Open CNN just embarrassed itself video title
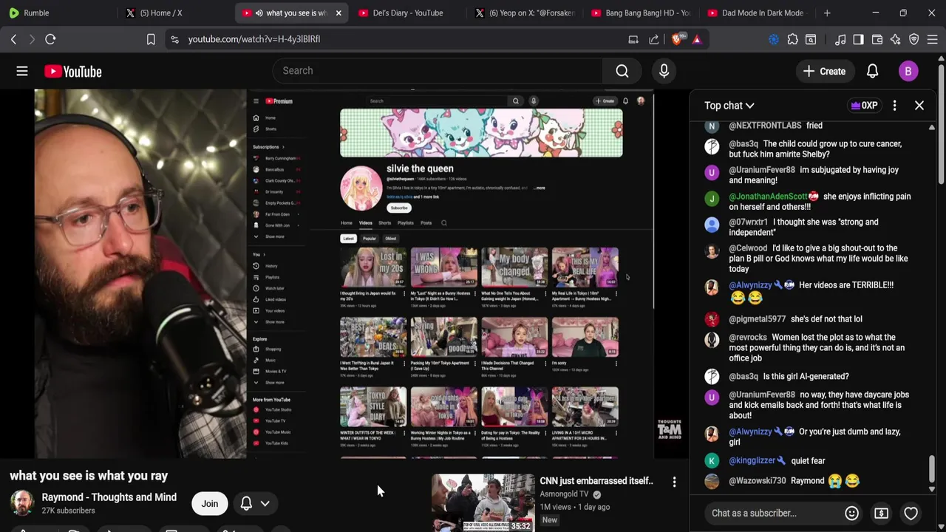The image size is (946, 532). (x=596, y=481)
